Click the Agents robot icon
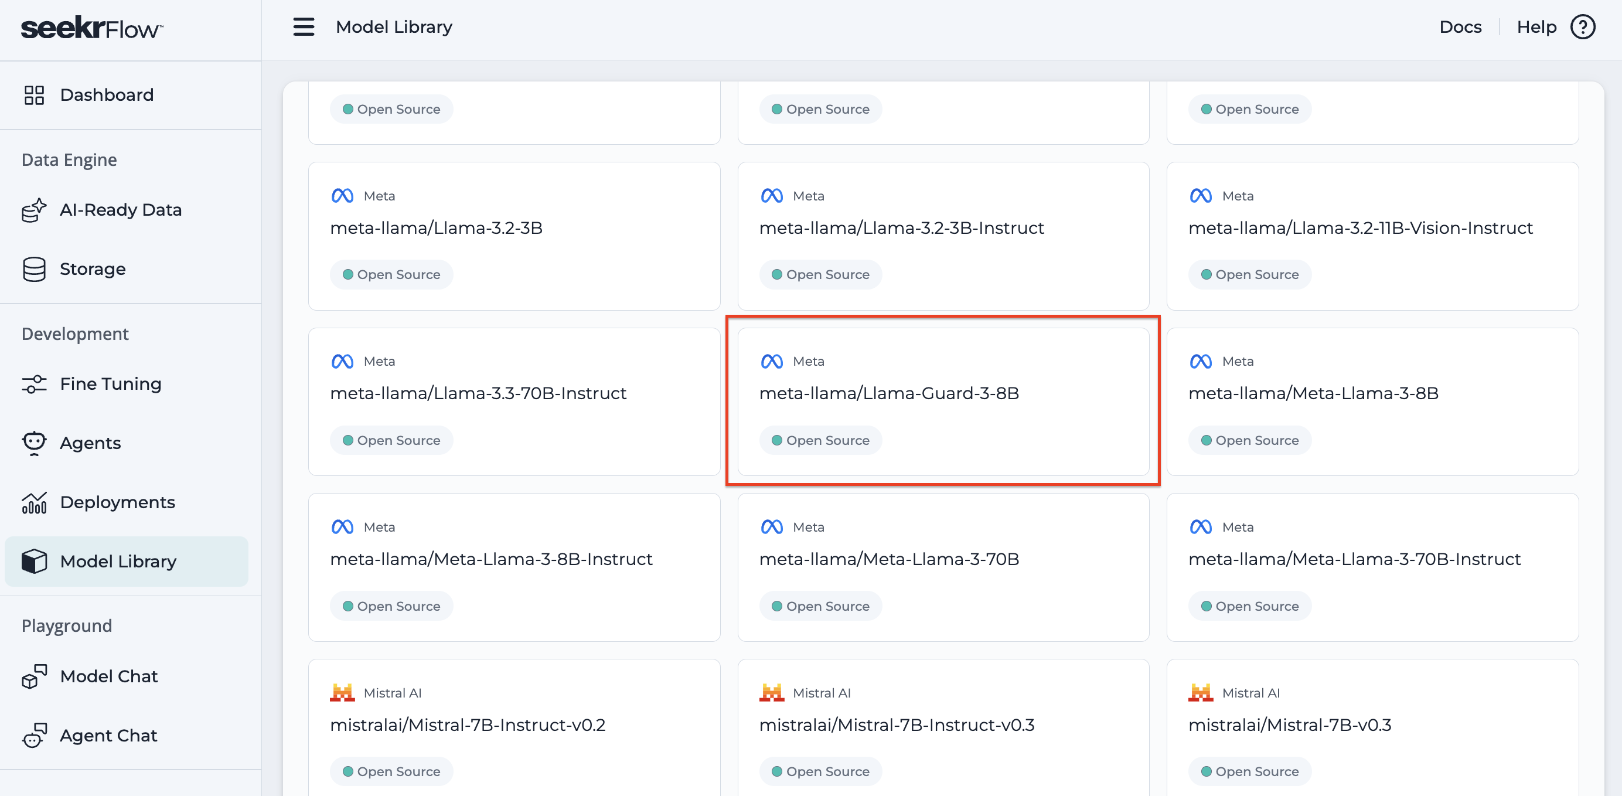1622x796 pixels. pos(34,443)
